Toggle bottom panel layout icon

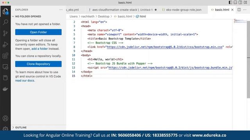pyautogui.click(x=235, y=2)
